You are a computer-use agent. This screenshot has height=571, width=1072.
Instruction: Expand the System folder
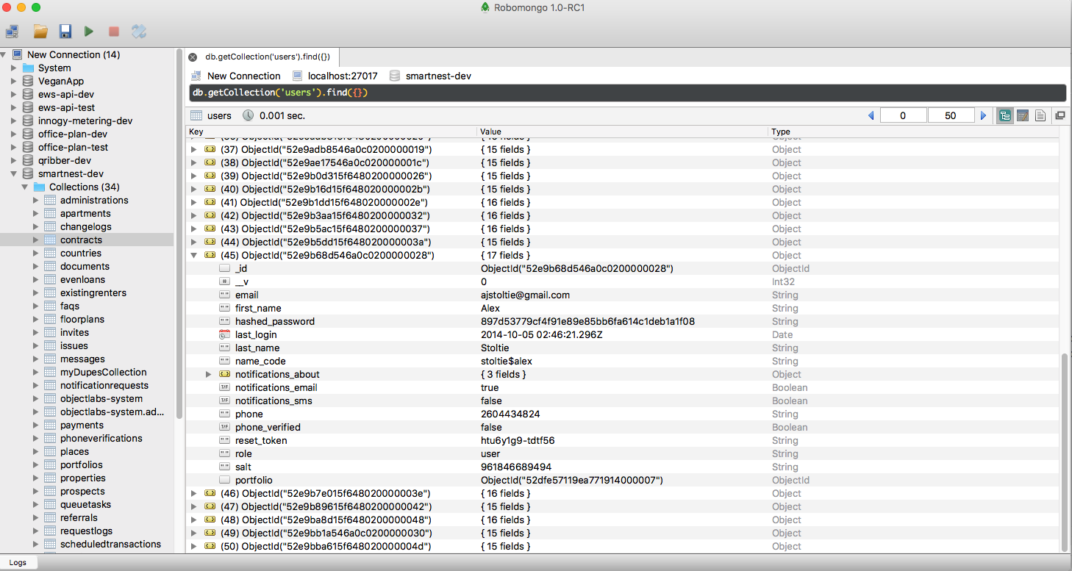click(x=14, y=68)
